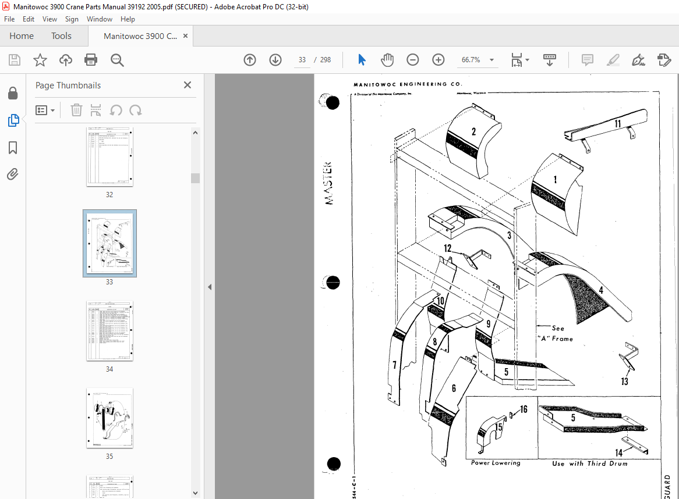The image size is (679, 499).
Task: Collapse the navigation pane with the left triangle
Action: click(210, 287)
